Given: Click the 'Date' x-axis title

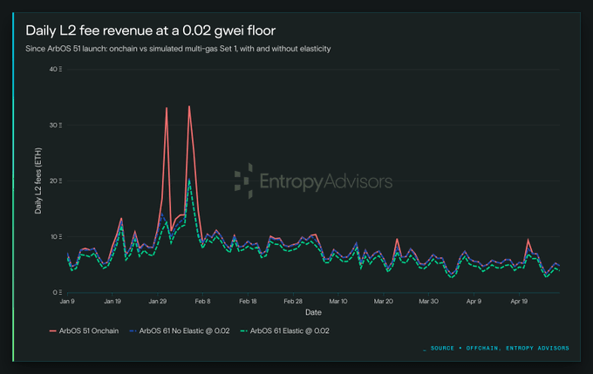Looking at the screenshot, I should click(x=313, y=312).
